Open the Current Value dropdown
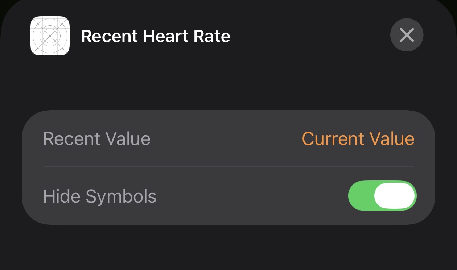The image size is (457, 270). tap(358, 139)
